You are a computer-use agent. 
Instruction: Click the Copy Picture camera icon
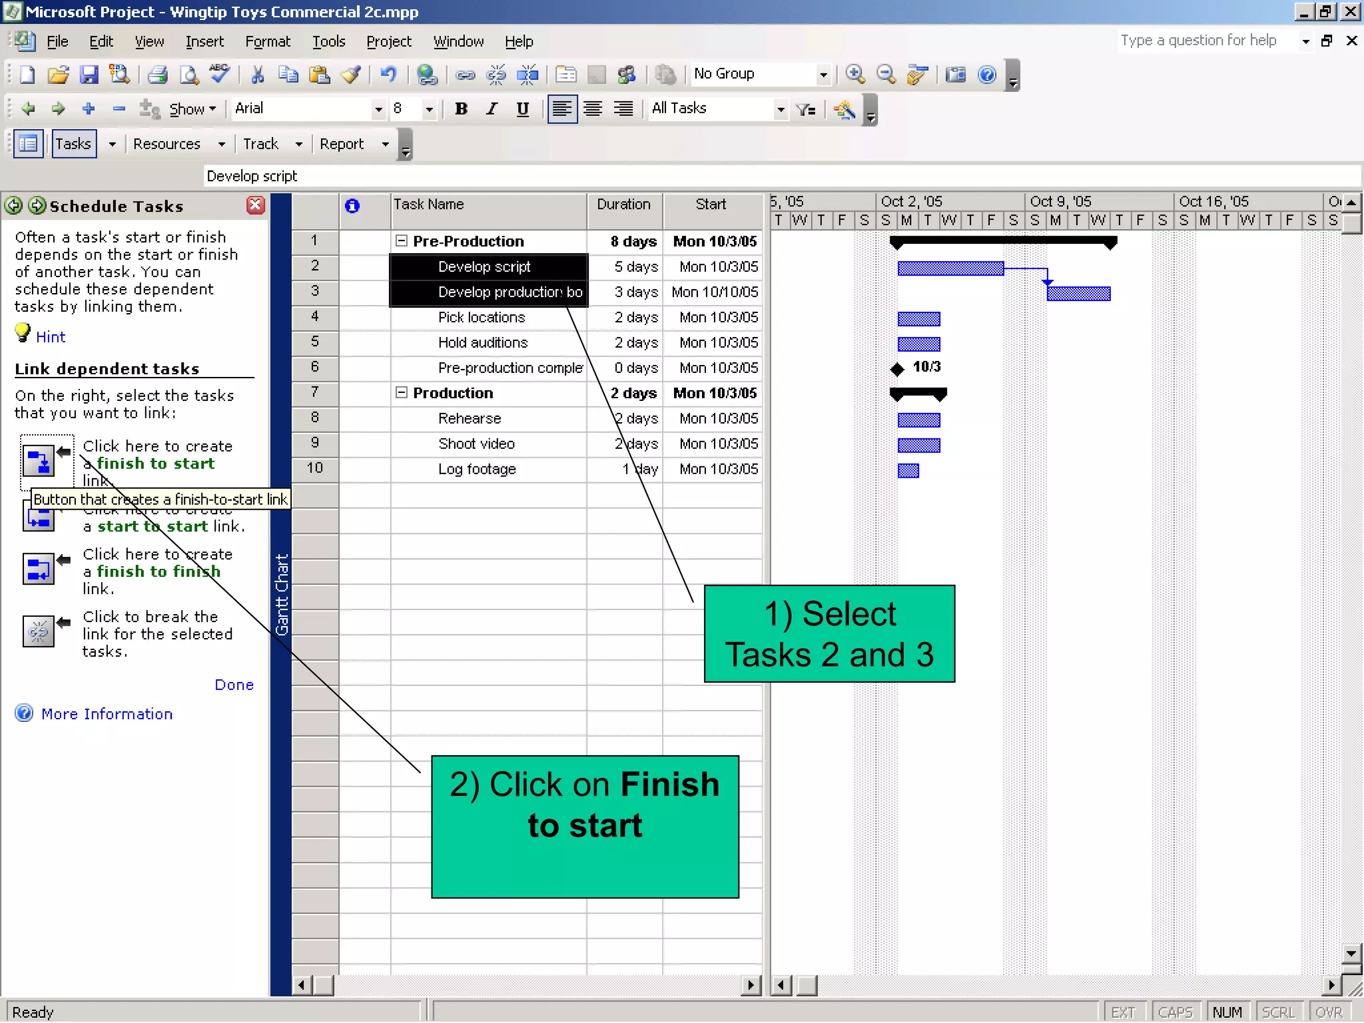click(956, 75)
